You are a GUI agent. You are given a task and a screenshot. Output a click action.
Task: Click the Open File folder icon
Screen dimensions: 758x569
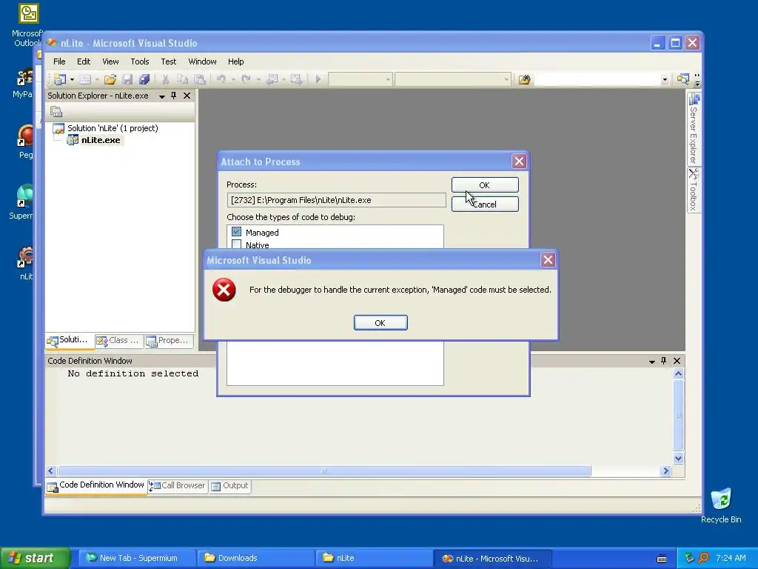(110, 79)
